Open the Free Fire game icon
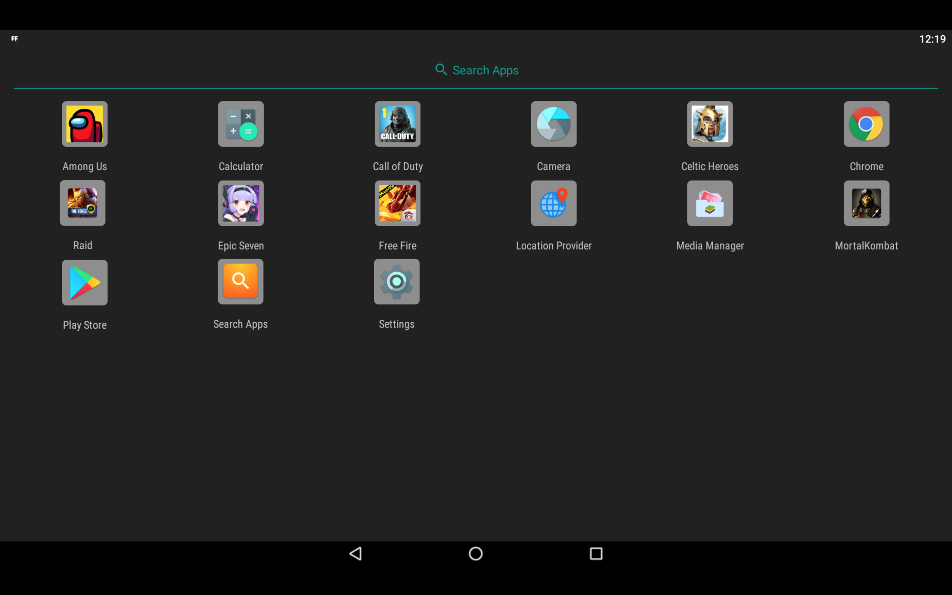Image resolution: width=952 pixels, height=595 pixels. coord(397,203)
